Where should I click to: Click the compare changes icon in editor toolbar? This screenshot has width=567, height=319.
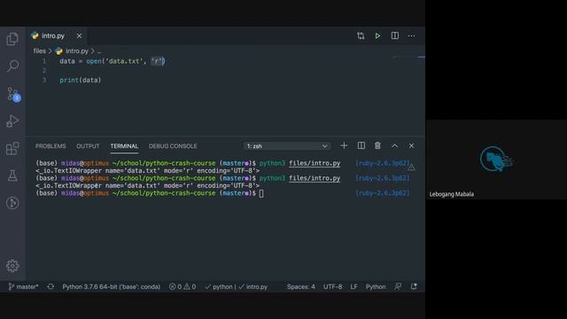pos(361,35)
